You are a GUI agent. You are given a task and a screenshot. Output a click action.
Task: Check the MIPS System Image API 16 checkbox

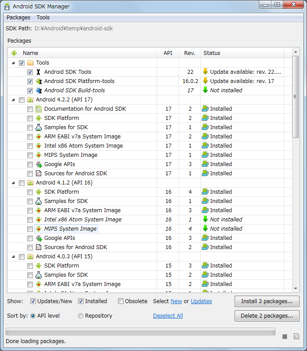[30, 229]
